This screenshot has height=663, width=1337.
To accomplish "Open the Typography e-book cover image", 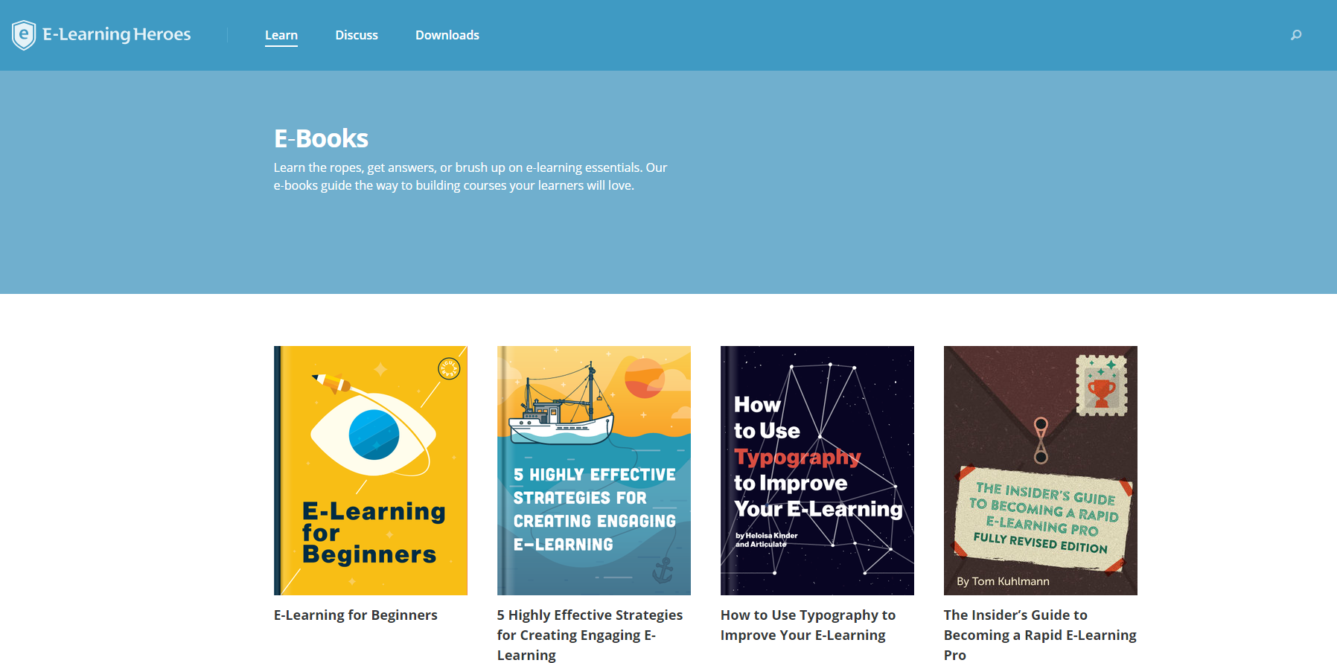I will coord(817,470).
